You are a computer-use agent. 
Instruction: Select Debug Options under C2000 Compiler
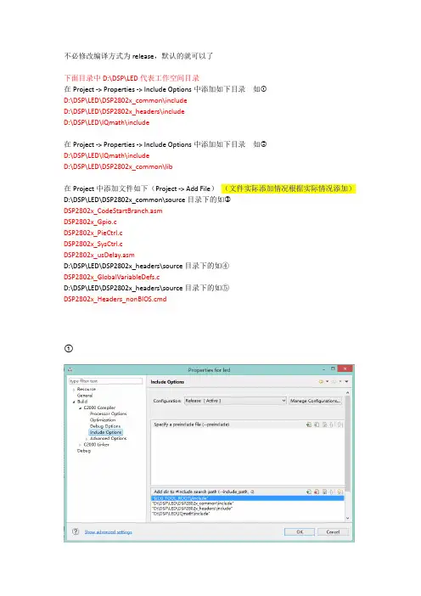[105, 426]
